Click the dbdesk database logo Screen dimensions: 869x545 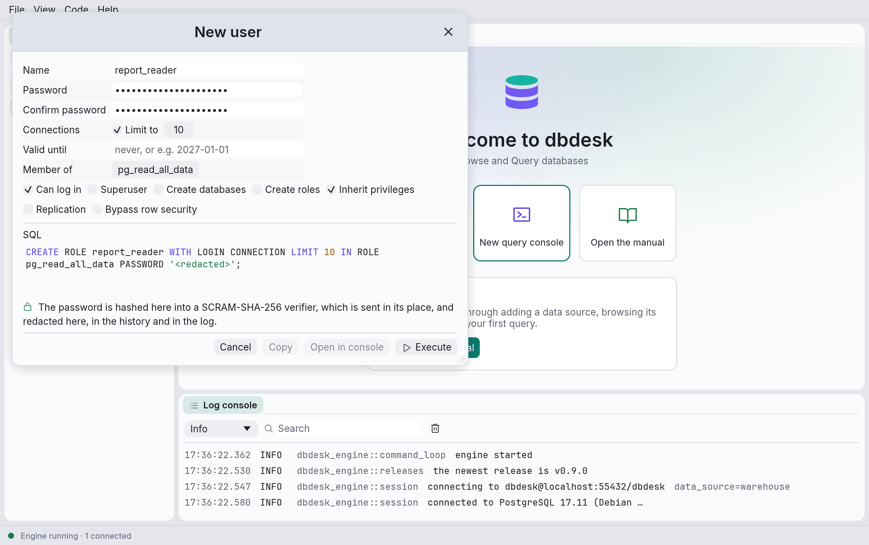click(x=522, y=92)
